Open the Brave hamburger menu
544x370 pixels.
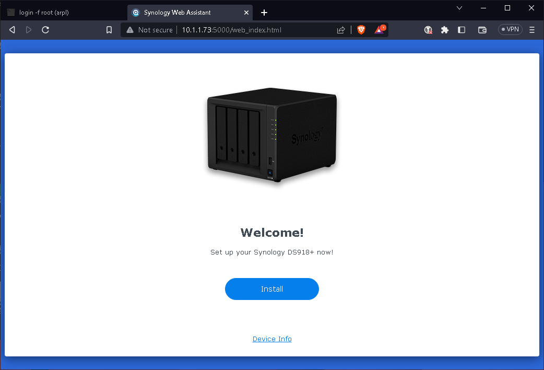tap(532, 30)
